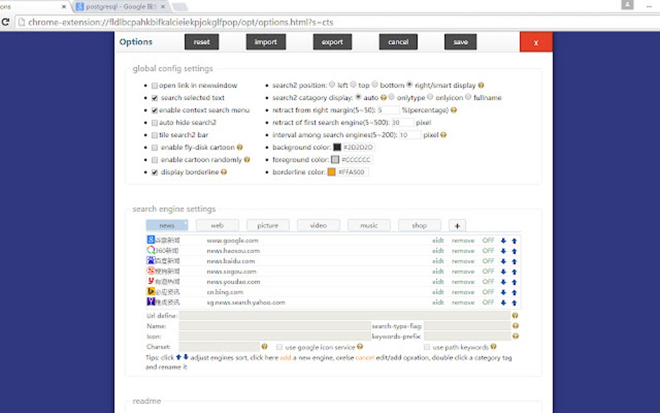660x413 pixels.
Task: Enable open link in new window
Action: tap(153, 85)
